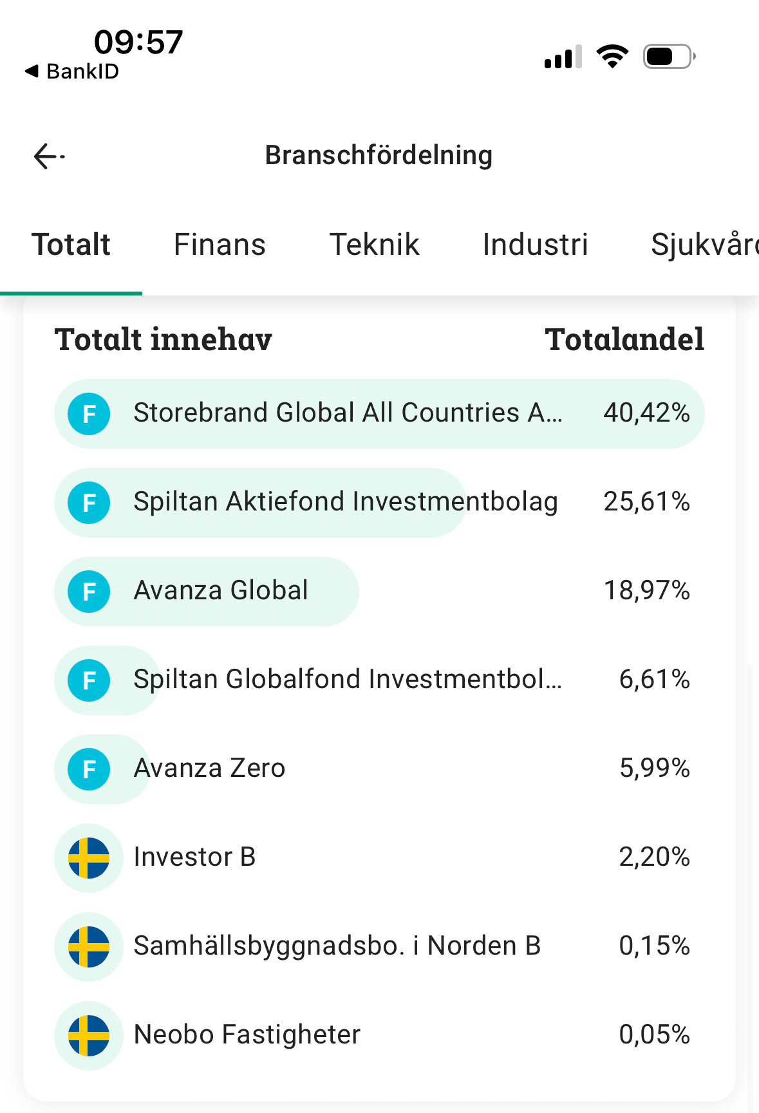The image size is (759, 1113).
Task: Tap Swedish flag icon beside Investor B
Action: [89, 858]
